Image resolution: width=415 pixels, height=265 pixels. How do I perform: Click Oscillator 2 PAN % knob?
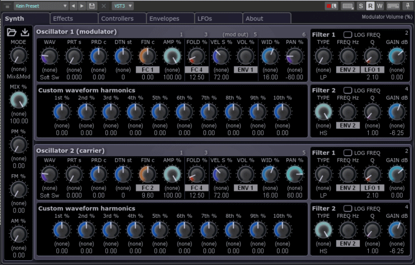click(x=295, y=174)
